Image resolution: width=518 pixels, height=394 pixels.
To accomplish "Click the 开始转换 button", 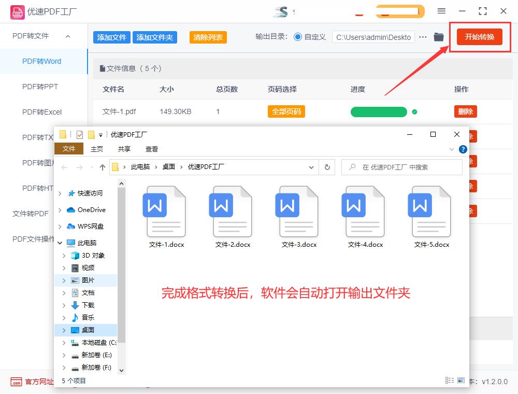I will tap(480, 37).
